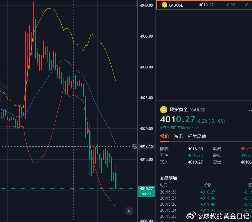Viewport: 252px width, 222px height.
Task: Click the 4025.00 price axis label
Action: click(146, 98)
